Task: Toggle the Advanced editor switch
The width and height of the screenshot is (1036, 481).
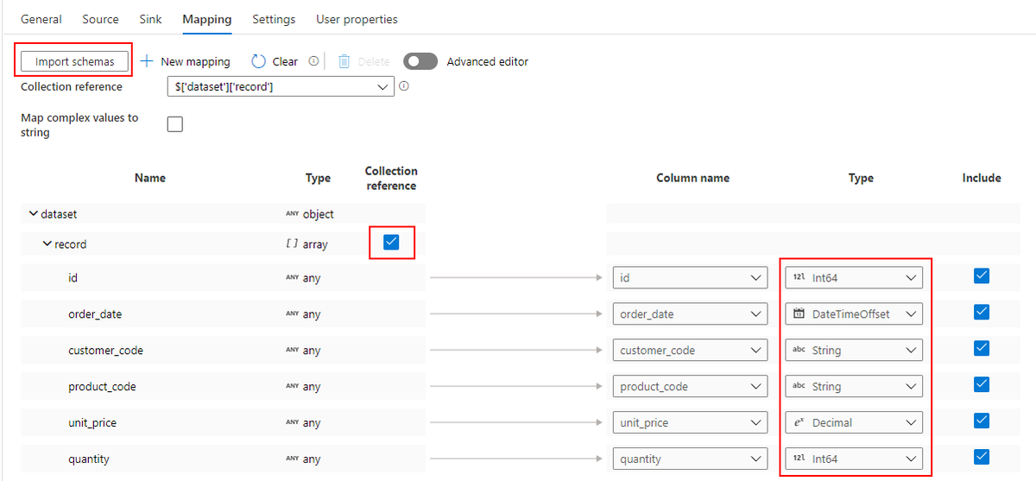Action: click(x=420, y=61)
